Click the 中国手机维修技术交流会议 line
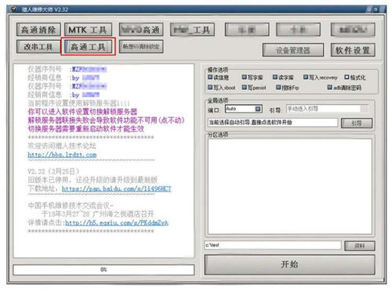Screen dimensions: 392x291 pos(71,206)
